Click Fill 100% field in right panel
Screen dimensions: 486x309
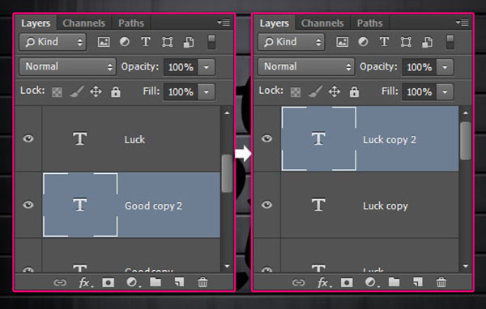point(420,91)
